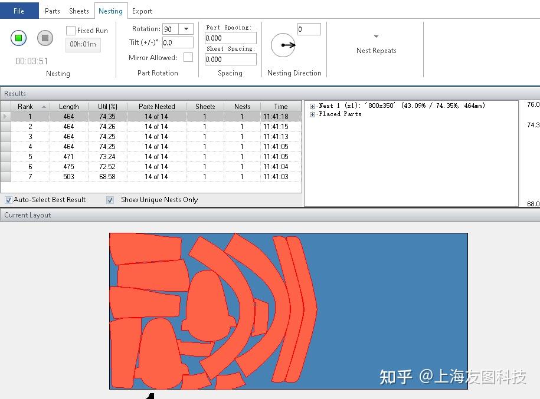
Task: Click the Part Spacing input field
Action: coord(230,37)
